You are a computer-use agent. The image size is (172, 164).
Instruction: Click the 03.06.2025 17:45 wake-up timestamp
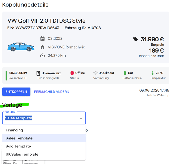[x=154, y=90]
